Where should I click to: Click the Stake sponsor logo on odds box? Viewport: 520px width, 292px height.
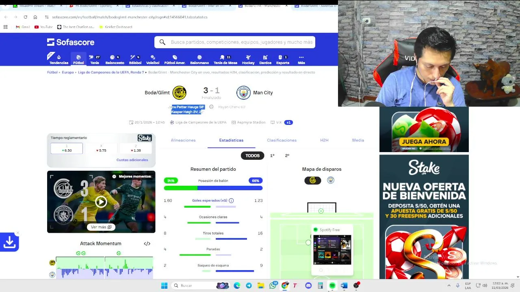coord(145,138)
